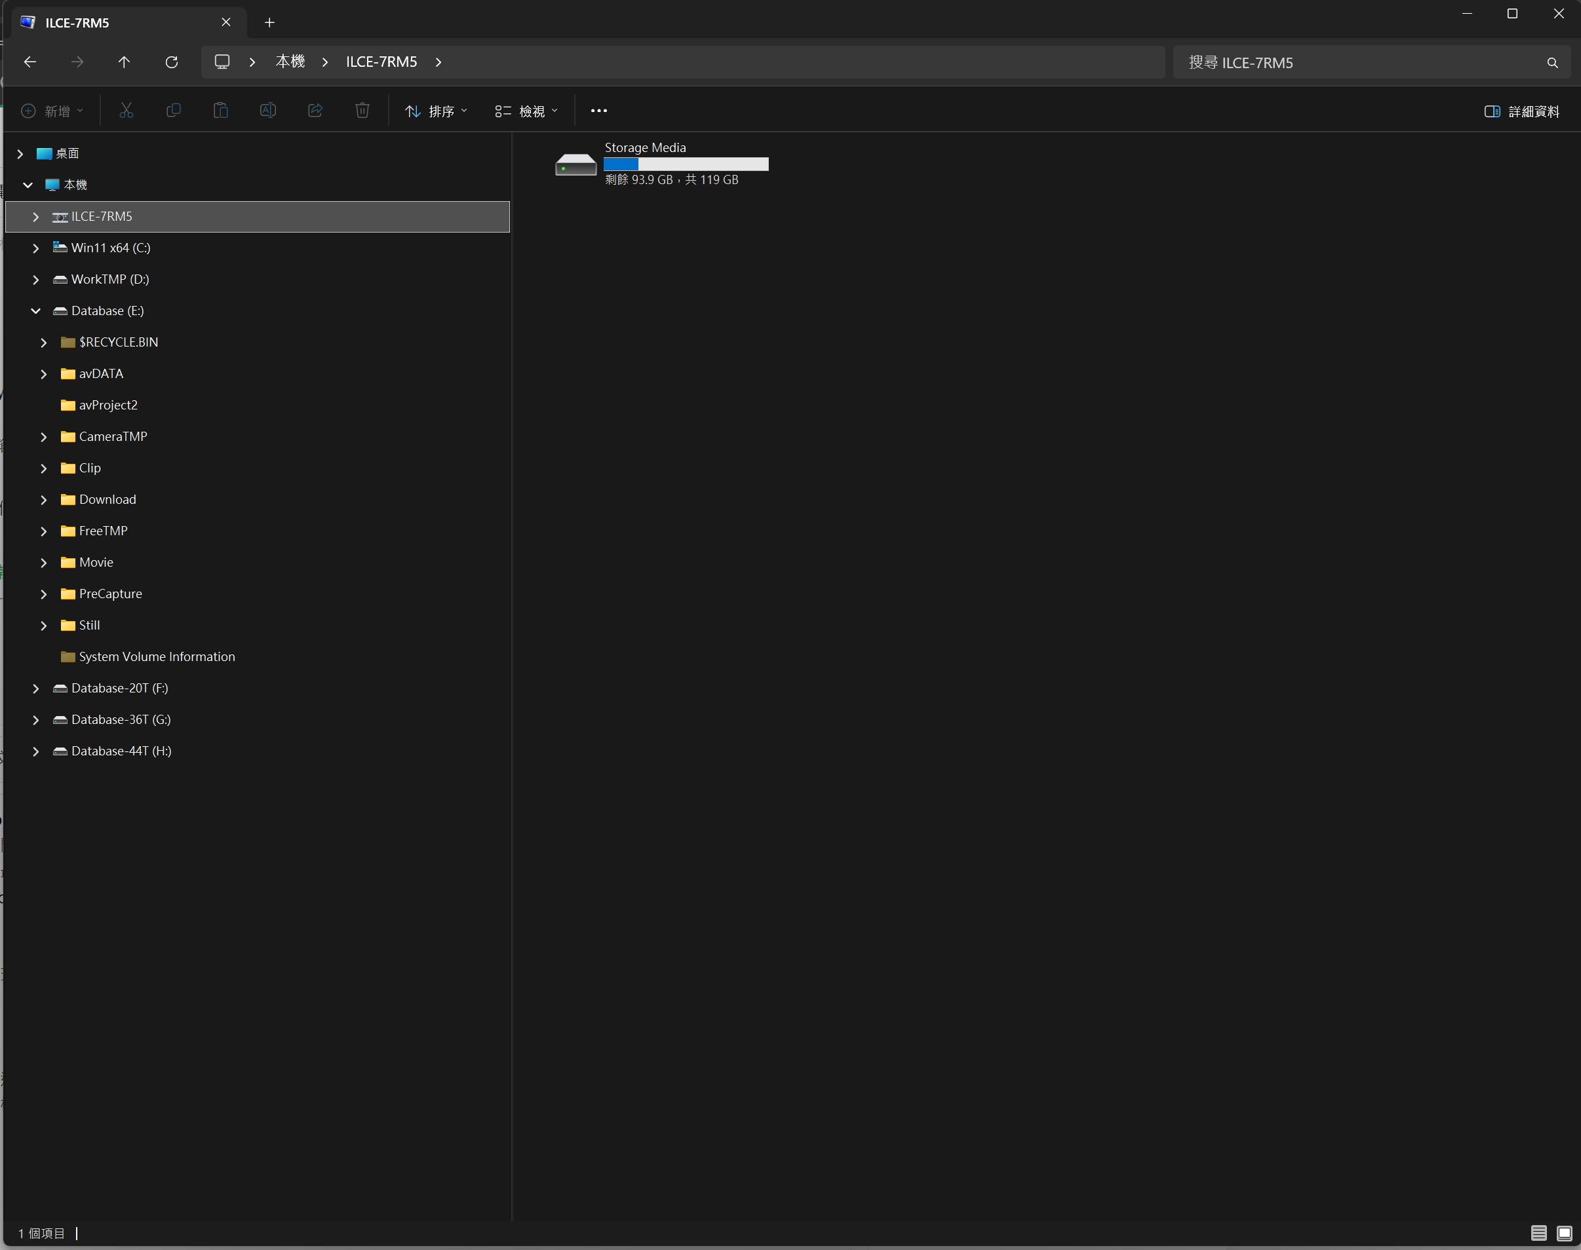Click the Copy icon in toolbar
Image resolution: width=1581 pixels, height=1250 pixels.
(x=174, y=111)
